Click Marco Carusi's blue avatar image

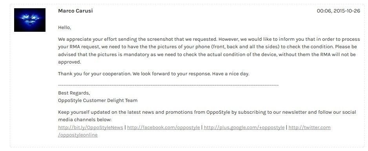click(30, 20)
